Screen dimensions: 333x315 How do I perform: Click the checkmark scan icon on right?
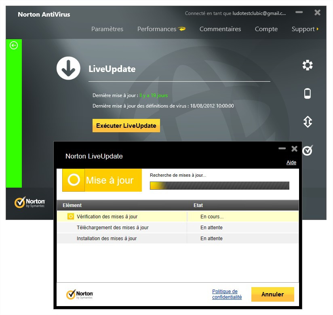(308, 150)
